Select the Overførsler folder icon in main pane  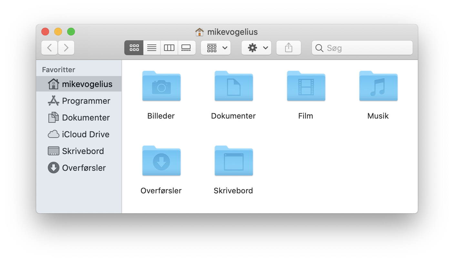point(161,160)
